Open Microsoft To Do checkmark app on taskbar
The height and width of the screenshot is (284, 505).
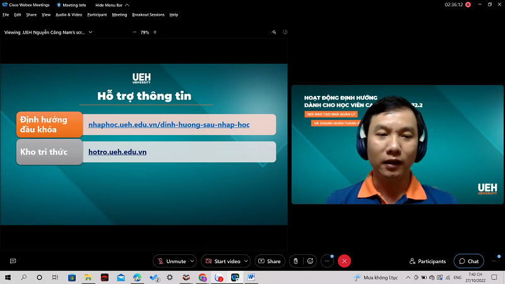154,277
